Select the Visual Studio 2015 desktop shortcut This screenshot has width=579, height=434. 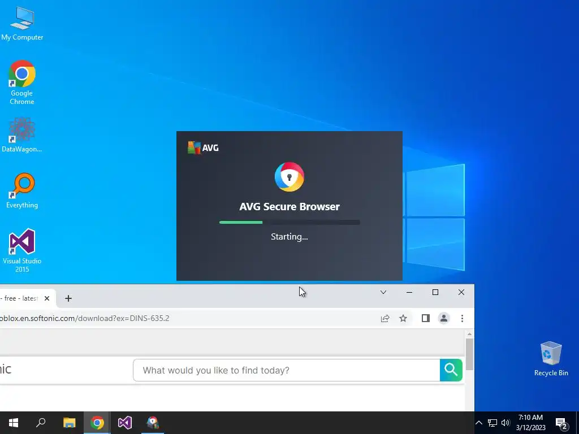pos(22,250)
